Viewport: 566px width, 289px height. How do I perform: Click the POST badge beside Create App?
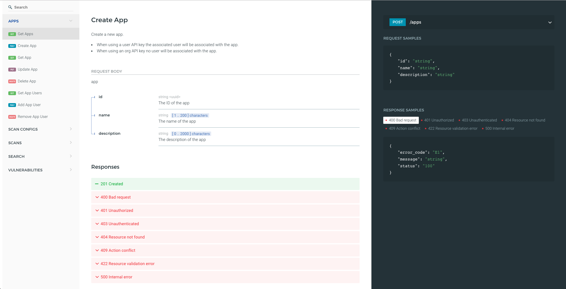[12, 46]
